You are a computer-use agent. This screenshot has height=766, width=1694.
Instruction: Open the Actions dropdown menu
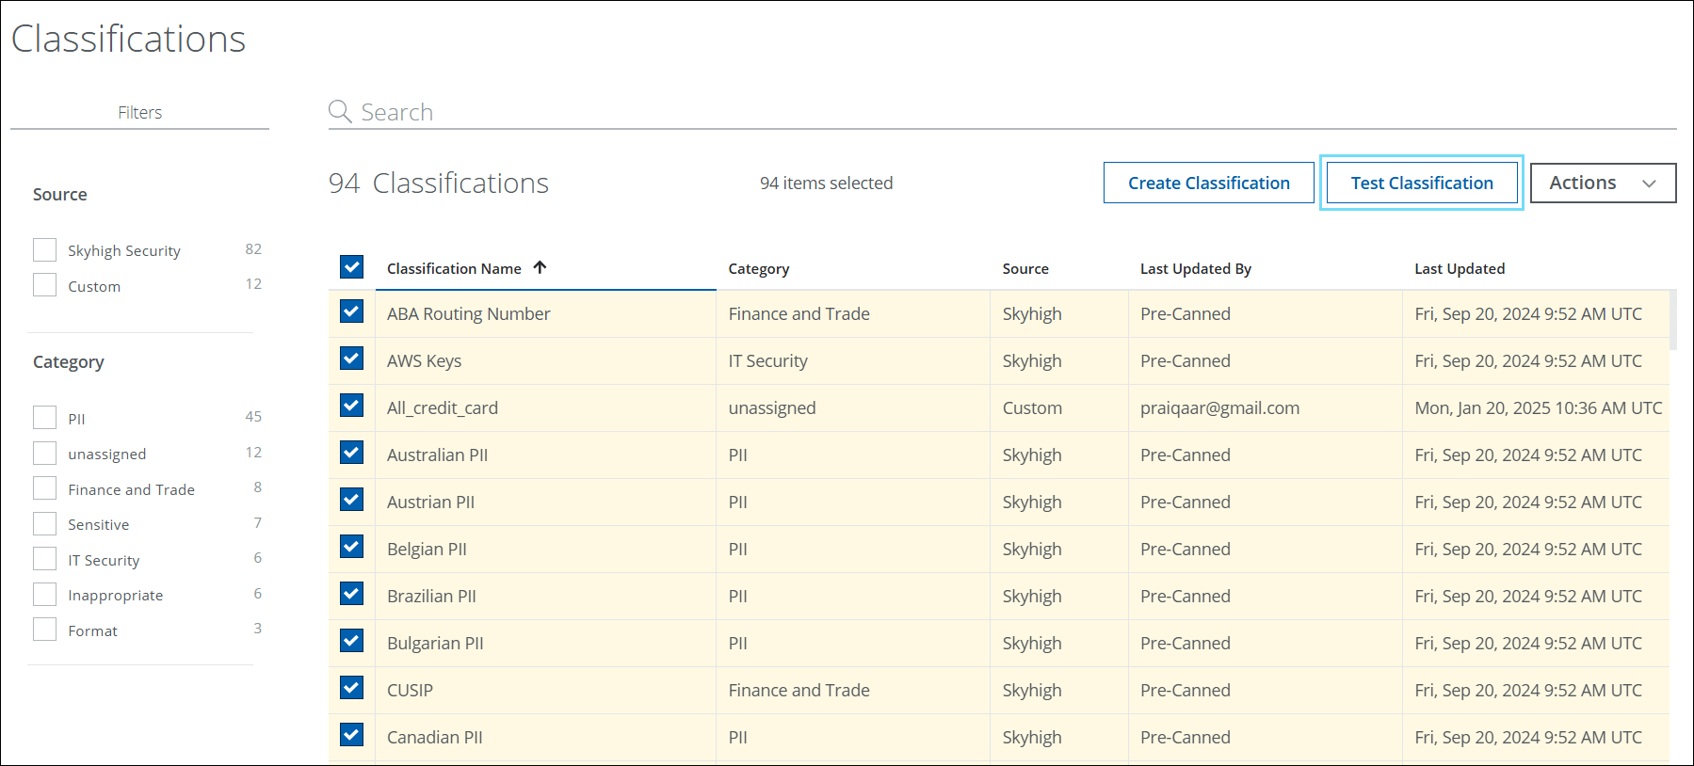[x=1602, y=184]
